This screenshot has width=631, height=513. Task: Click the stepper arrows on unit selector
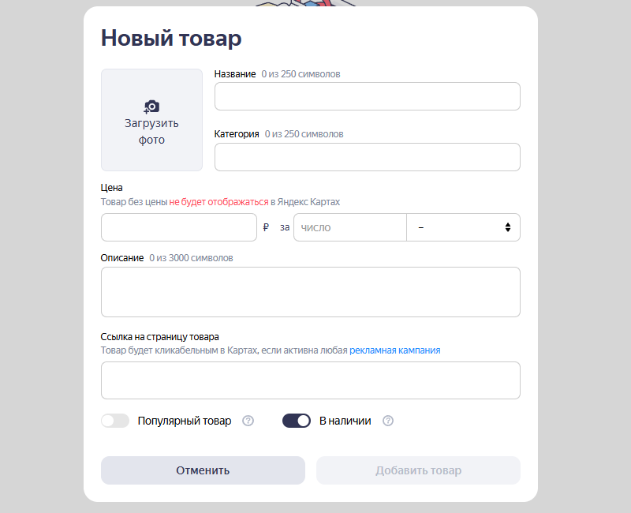pyautogui.click(x=510, y=227)
